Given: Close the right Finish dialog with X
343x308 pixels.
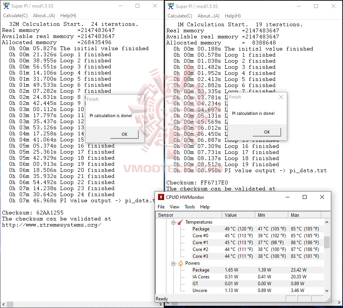Looking at the screenshot, I should tap(281, 97).
